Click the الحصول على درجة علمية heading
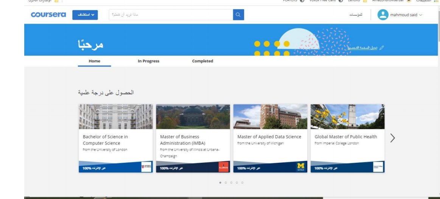 tap(106, 93)
